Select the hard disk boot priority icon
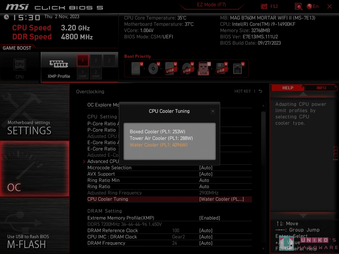 click(137, 68)
